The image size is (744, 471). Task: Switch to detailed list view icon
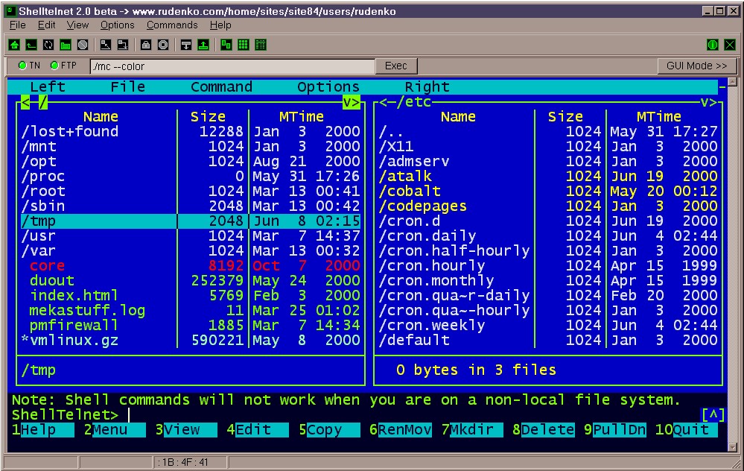[x=260, y=45]
